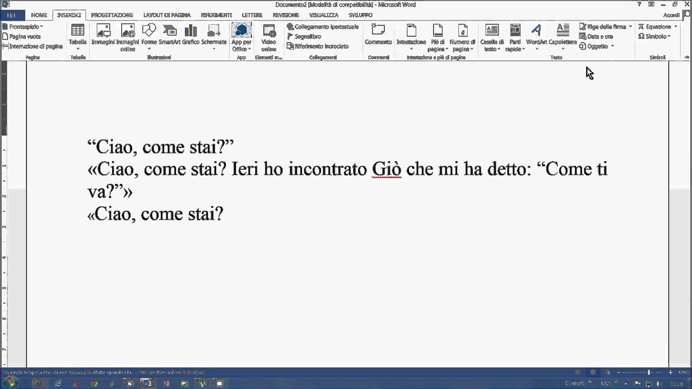The image size is (692, 389).
Task: Insert a Video online
Action: [269, 37]
